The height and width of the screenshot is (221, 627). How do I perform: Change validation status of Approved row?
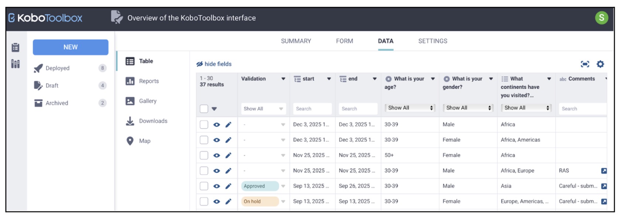[x=283, y=186]
